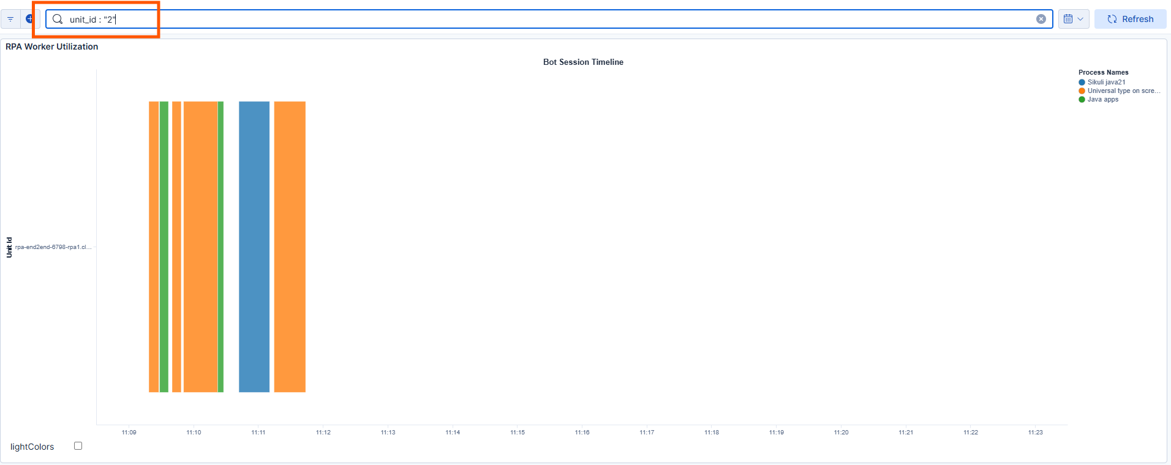The image size is (1171, 465).
Task: Click the 11:23 time axis label
Action: 1036,433
